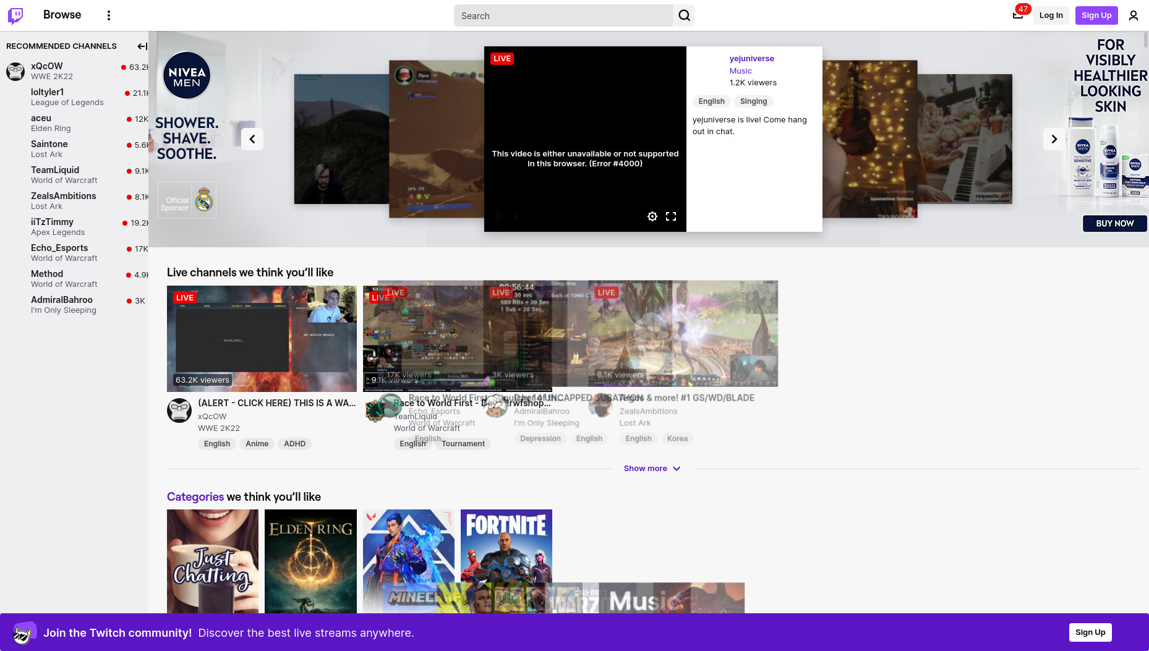Open loltyler1 in recommended channels
Viewport: 1149px width, 651px height.
tap(74, 97)
